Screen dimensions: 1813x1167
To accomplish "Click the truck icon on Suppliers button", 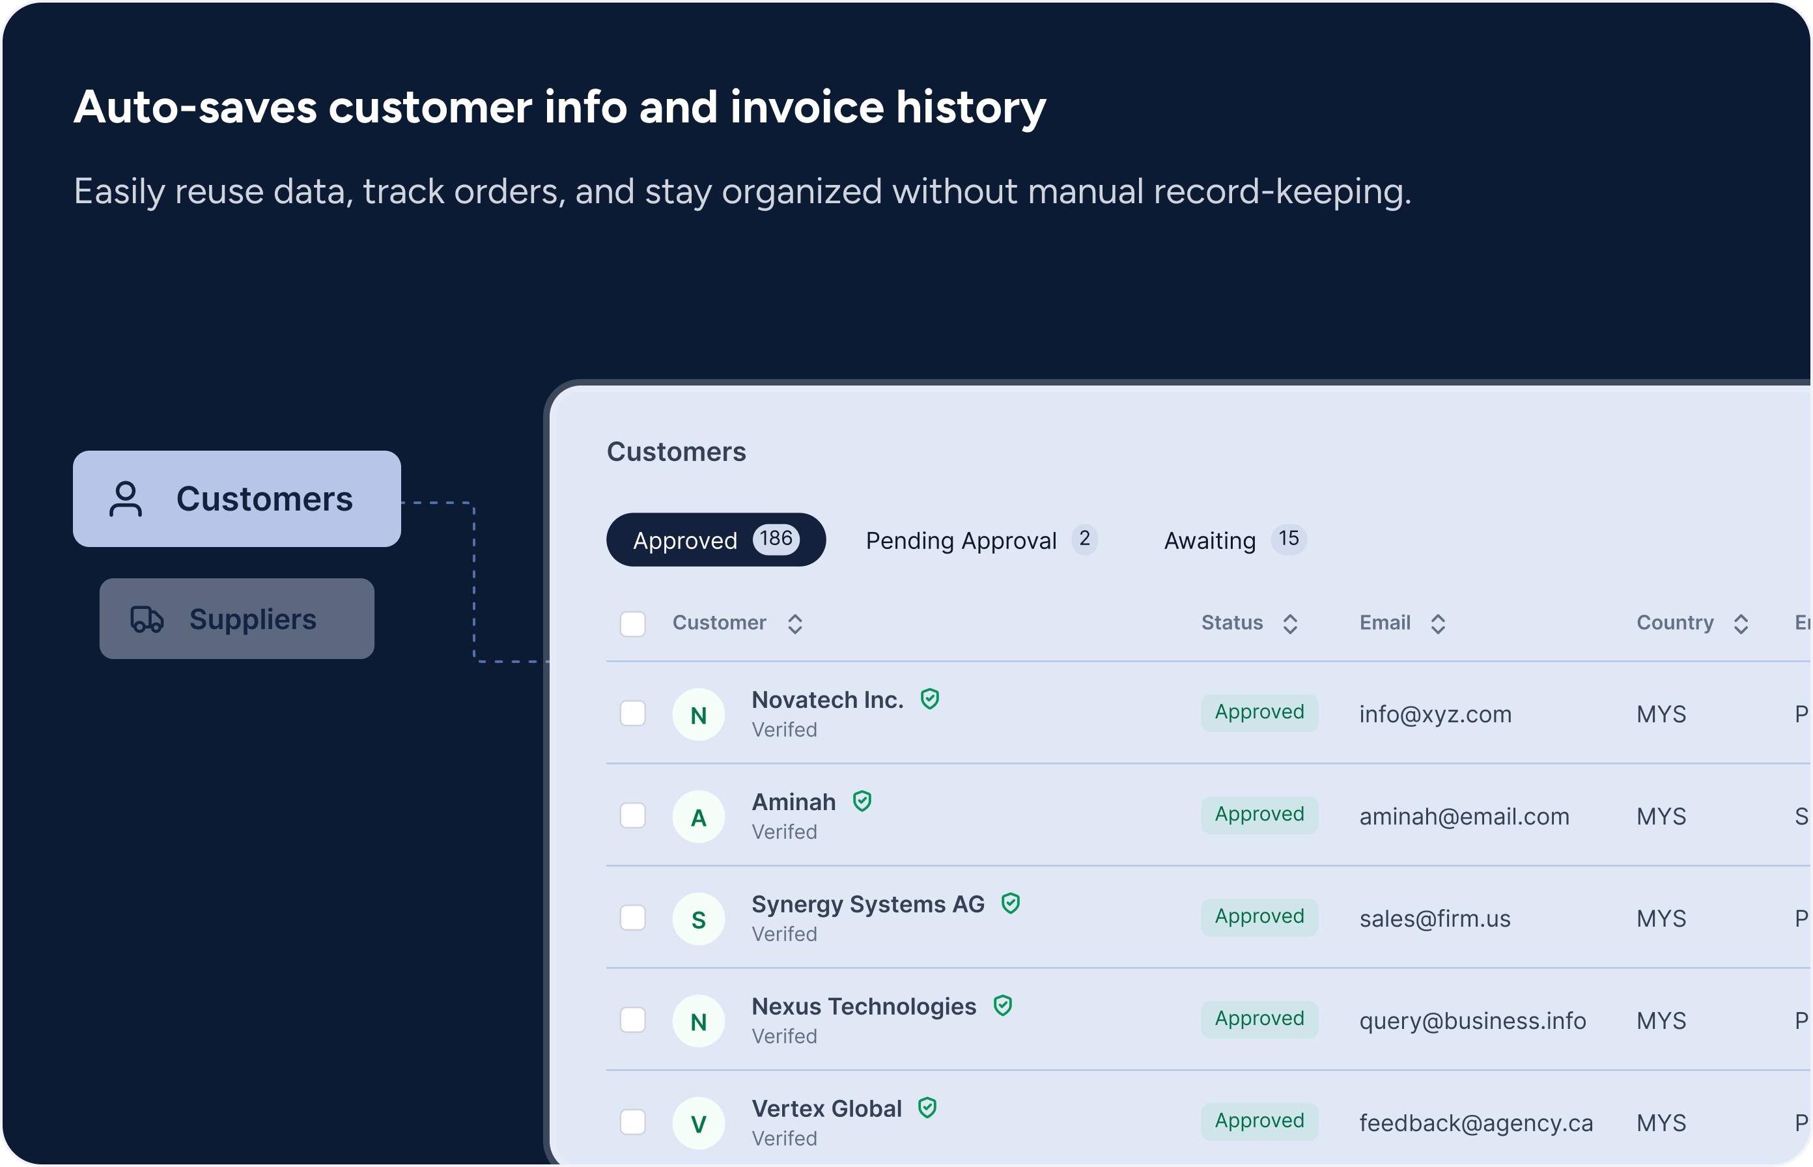I will pyautogui.click(x=147, y=619).
